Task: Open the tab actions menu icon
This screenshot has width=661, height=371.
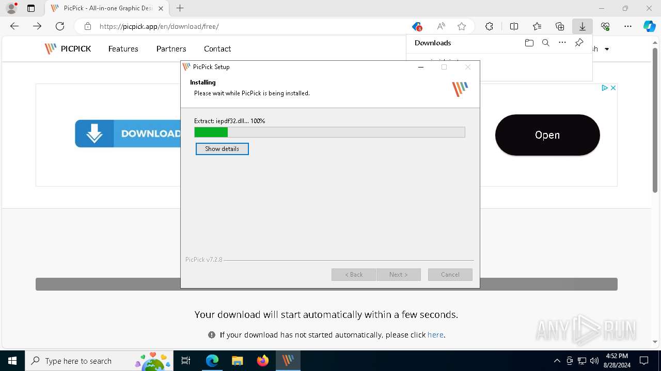Action: tap(31, 8)
